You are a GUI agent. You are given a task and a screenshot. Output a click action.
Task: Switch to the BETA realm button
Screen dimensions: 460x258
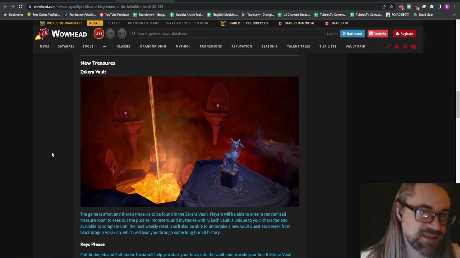[x=122, y=34]
